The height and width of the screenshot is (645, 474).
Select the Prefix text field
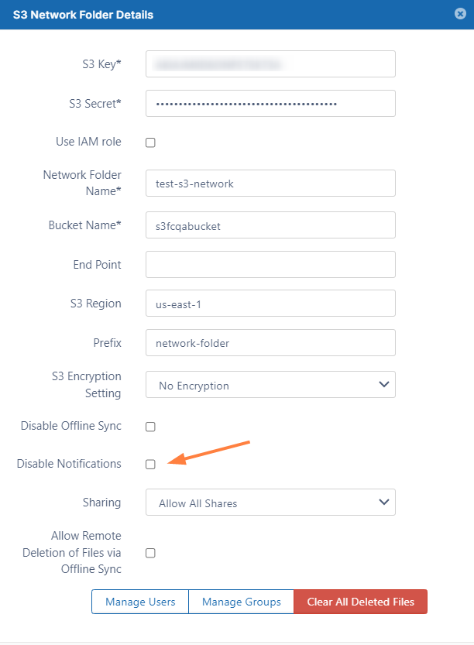270,343
